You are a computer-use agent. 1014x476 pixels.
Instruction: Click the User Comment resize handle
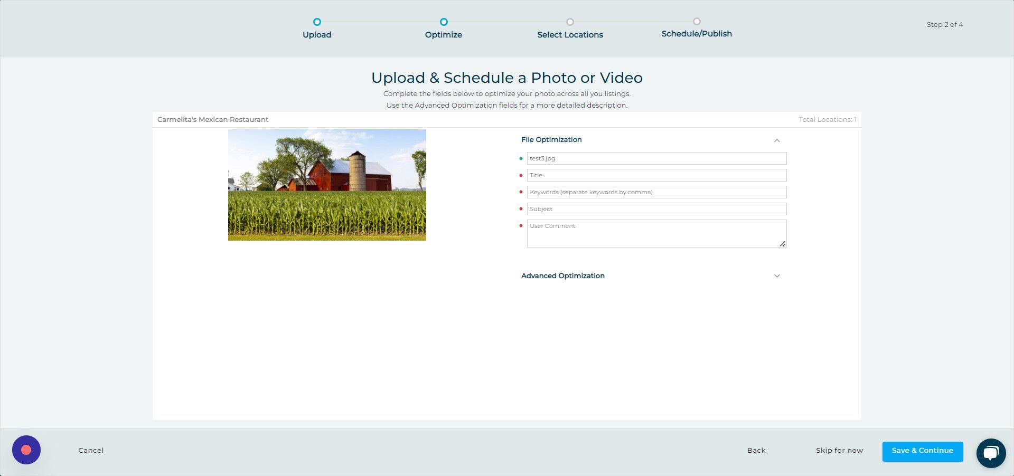[x=783, y=244]
